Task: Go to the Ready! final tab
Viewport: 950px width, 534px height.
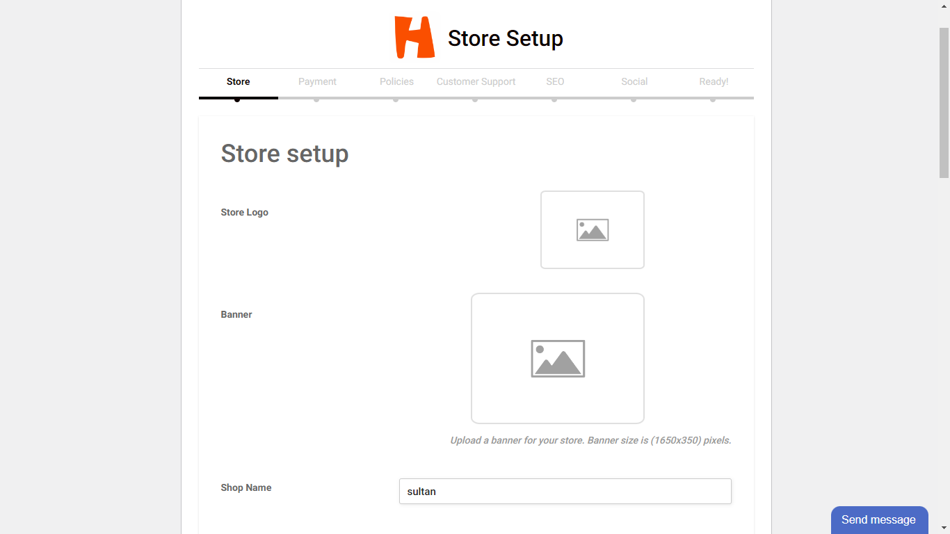Action: pos(714,82)
